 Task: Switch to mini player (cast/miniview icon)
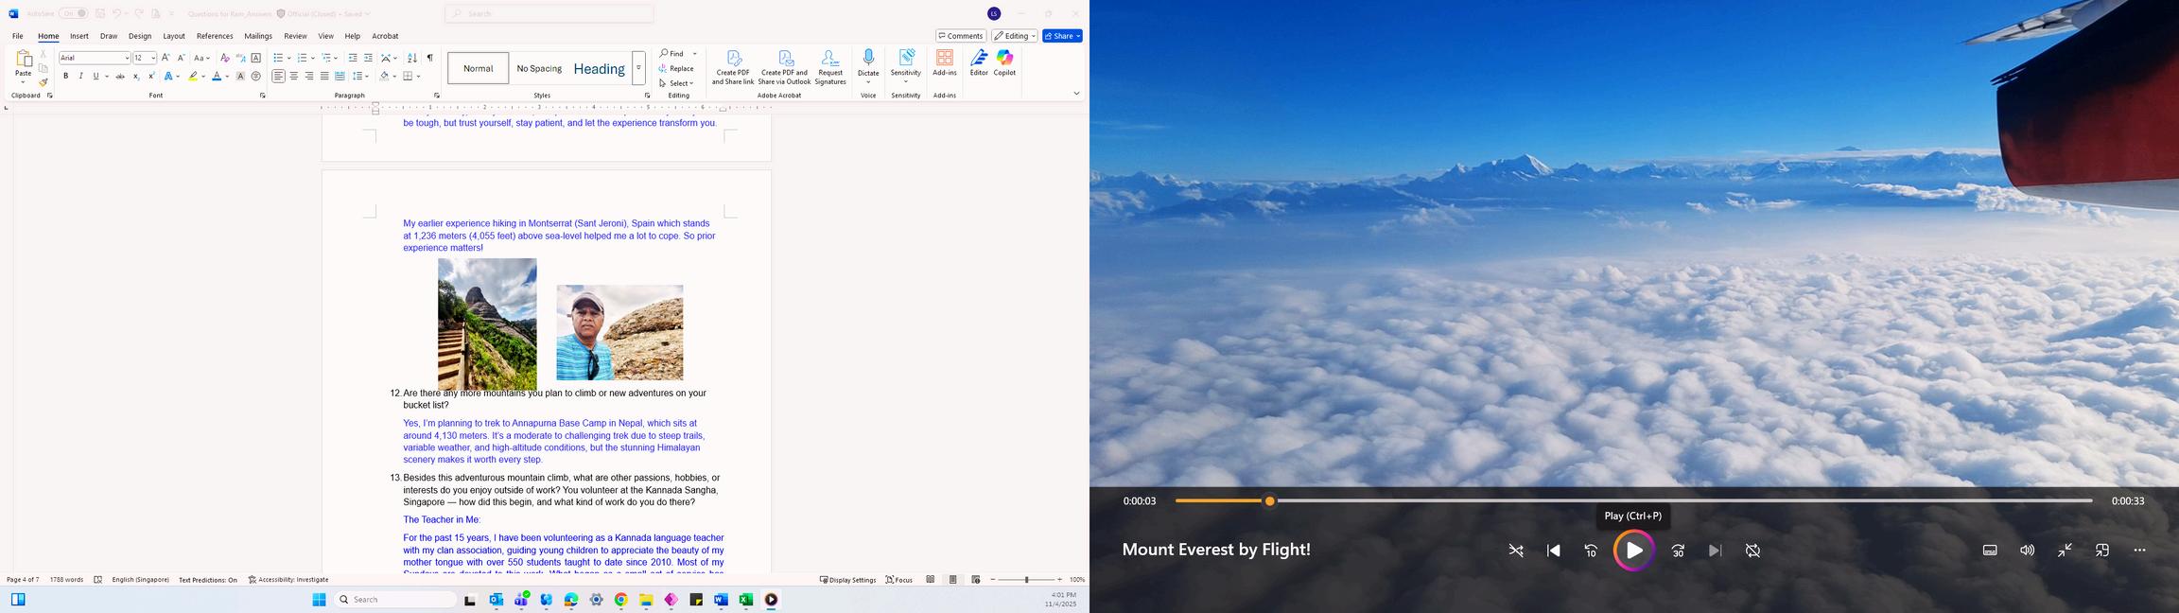point(2102,551)
